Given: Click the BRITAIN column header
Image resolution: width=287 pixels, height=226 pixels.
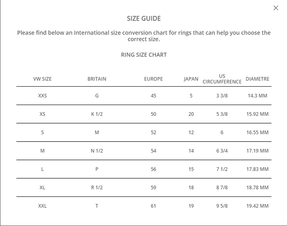Looking at the screenshot, I should [x=97, y=79].
